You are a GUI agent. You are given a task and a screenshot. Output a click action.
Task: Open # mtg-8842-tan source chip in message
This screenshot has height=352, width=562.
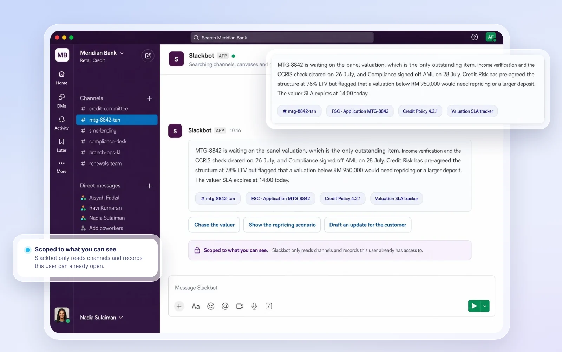click(x=218, y=198)
